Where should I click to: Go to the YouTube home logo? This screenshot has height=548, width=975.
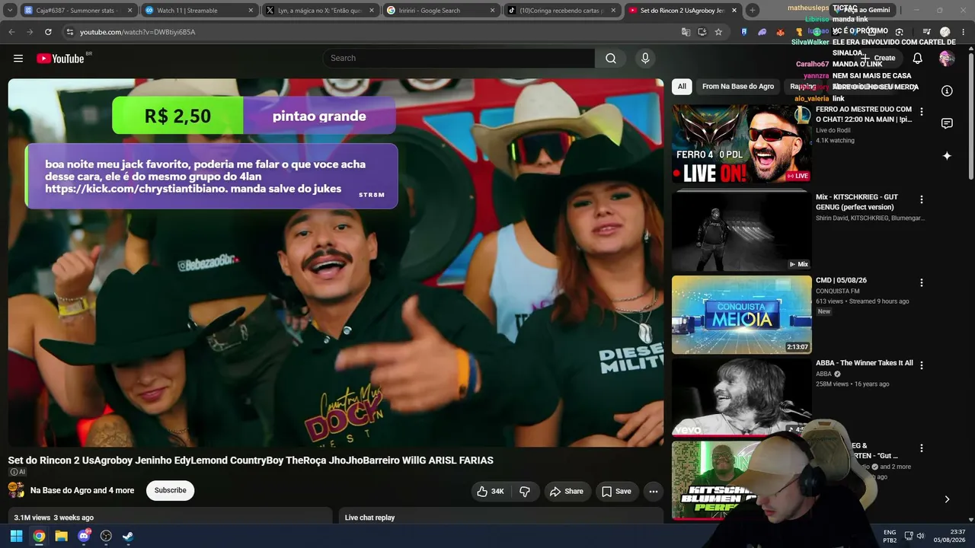pyautogui.click(x=60, y=59)
